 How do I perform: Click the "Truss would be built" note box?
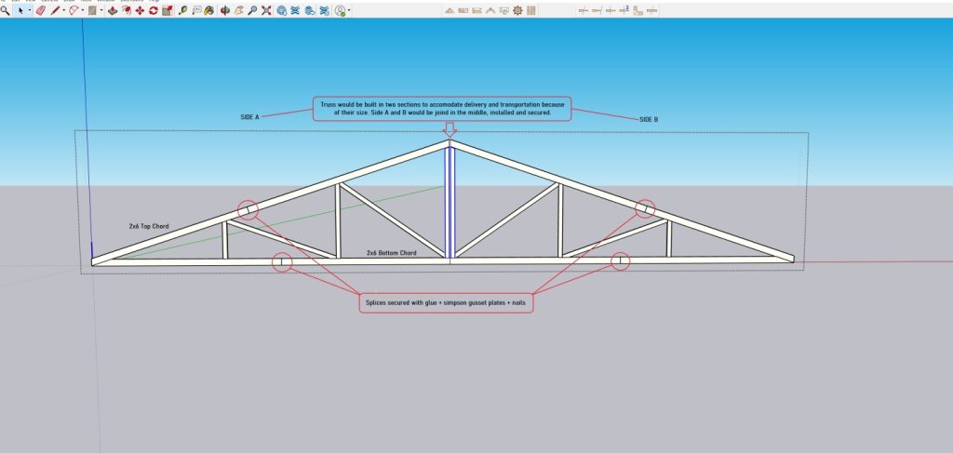pyautogui.click(x=442, y=109)
